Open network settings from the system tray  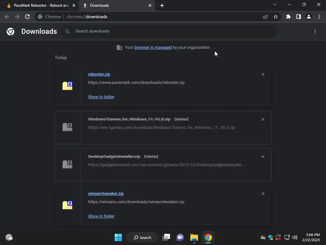tap(287, 237)
